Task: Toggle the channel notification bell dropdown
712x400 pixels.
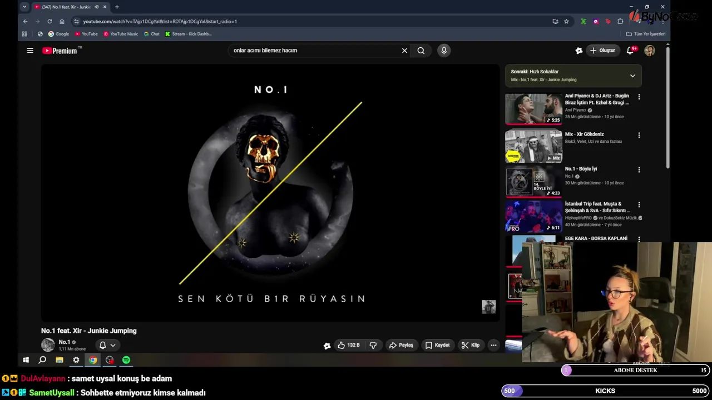Action: 107,345
